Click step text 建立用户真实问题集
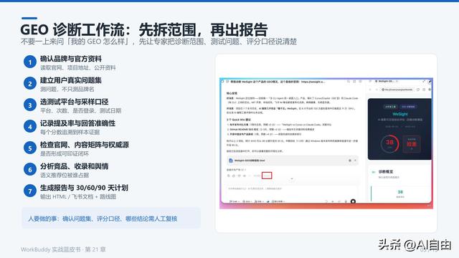Screen dimensions: 459x258 [x=71, y=80]
